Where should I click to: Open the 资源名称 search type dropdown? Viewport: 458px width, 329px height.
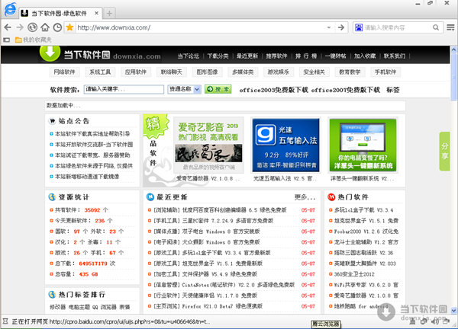pyautogui.click(x=184, y=89)
